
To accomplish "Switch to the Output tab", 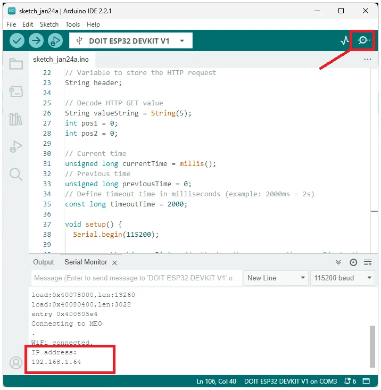I will click(44, 262).
